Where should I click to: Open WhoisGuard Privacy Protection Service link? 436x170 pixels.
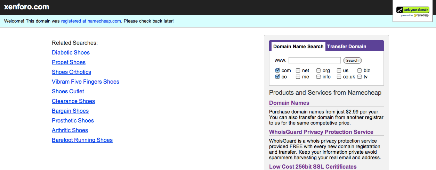(321, 132)
